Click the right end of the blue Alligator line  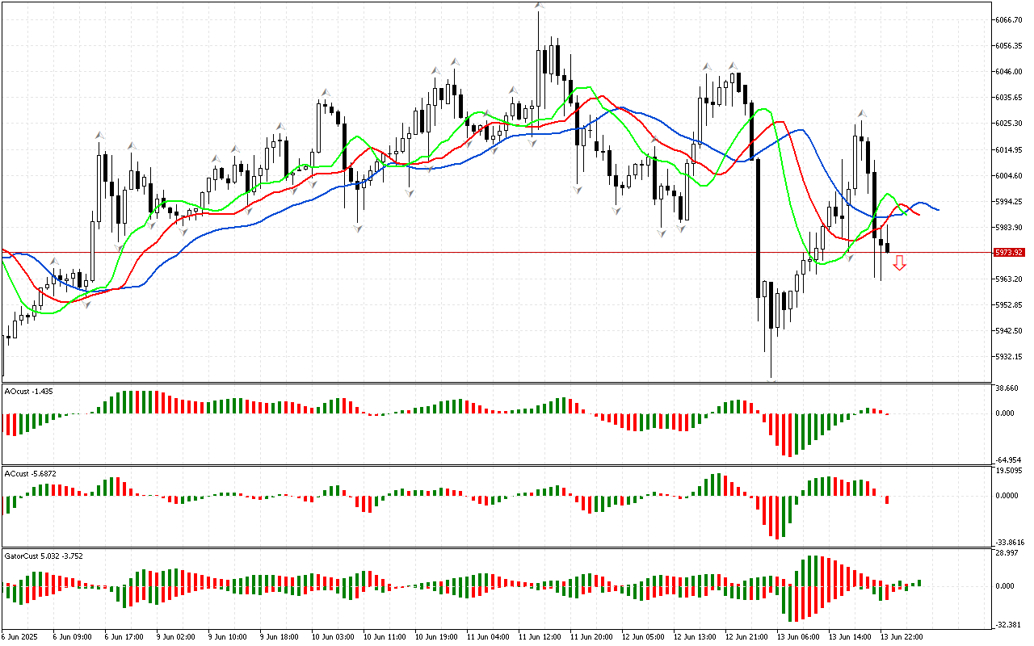point(937,210)
